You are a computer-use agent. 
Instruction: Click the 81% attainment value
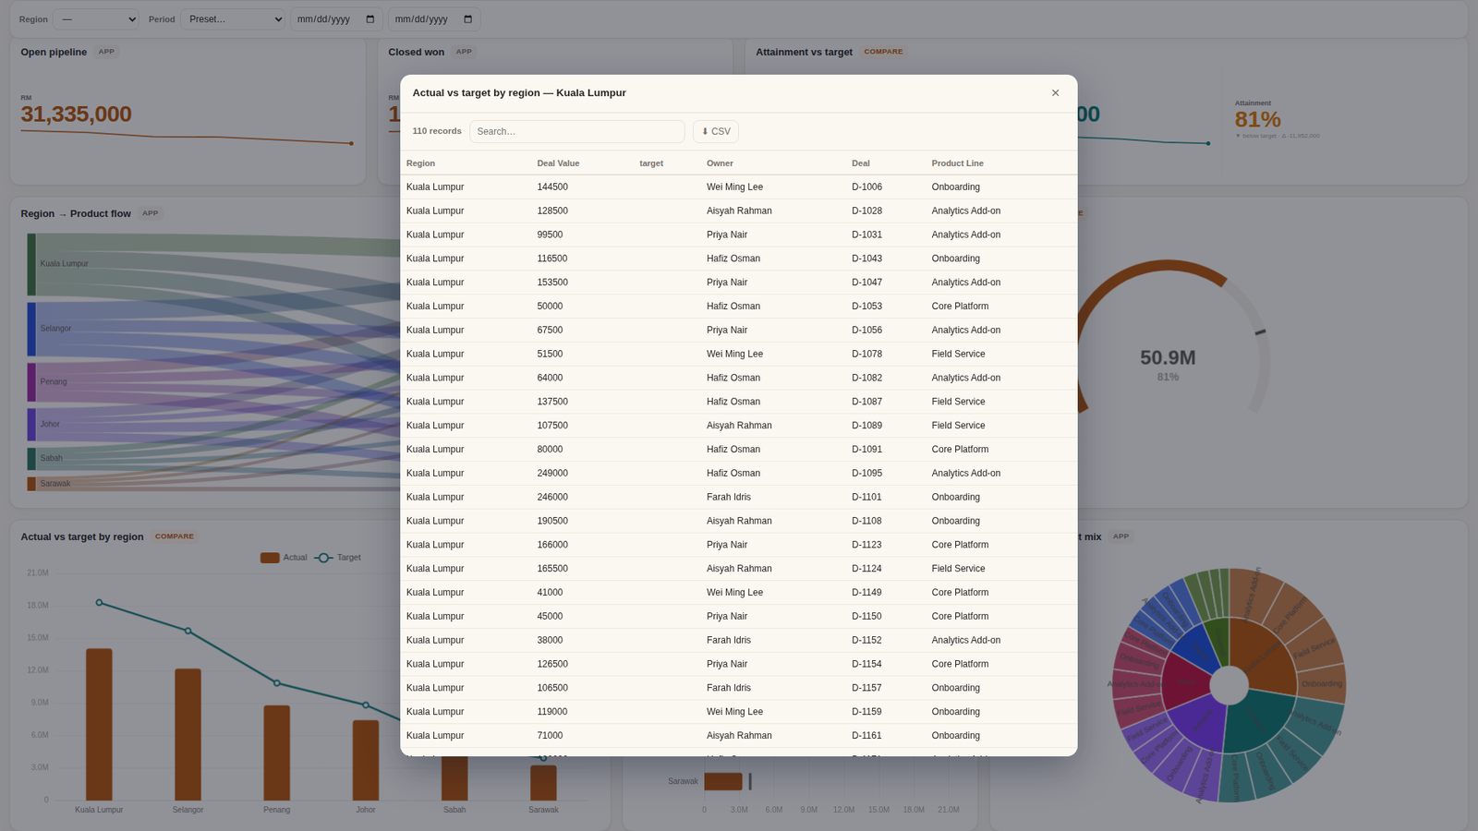1257,120
